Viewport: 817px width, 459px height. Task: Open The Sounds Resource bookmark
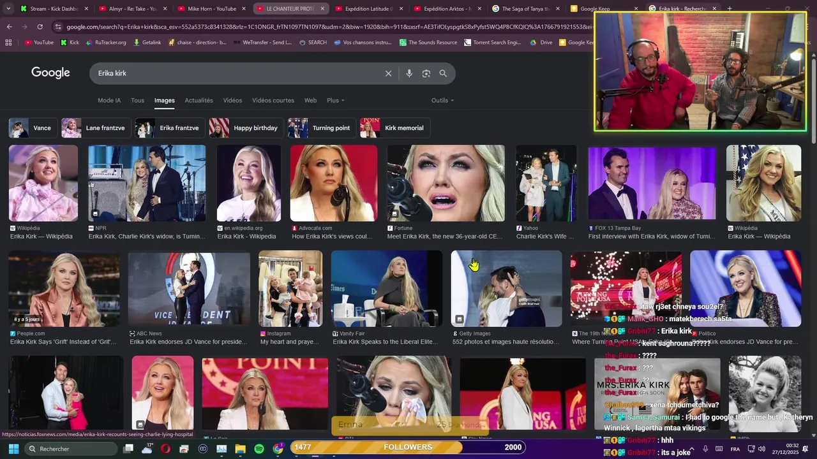coord(428,43)
